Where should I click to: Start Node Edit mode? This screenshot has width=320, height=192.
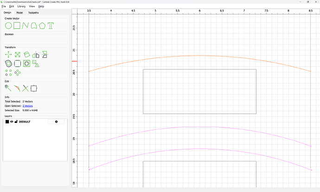(8, 88)
